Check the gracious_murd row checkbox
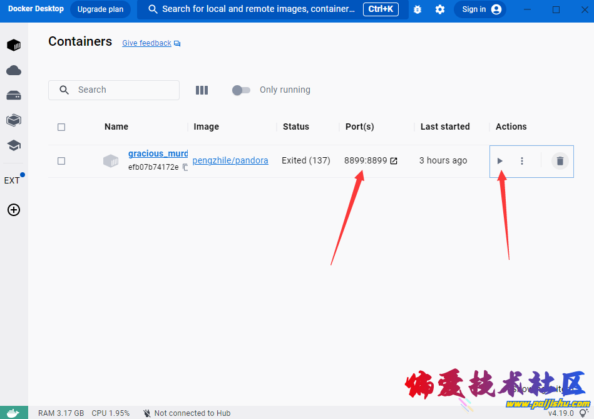 point(61,161)
